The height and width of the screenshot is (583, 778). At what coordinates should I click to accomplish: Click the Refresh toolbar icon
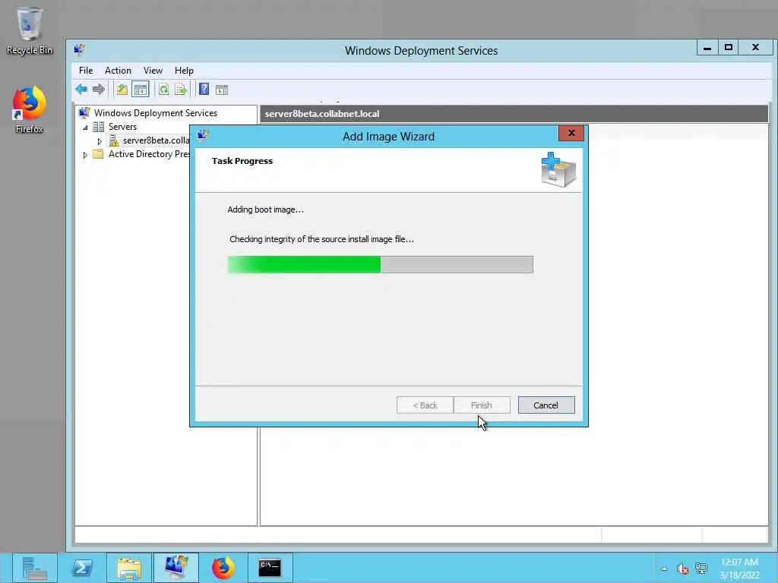point(164,90)
